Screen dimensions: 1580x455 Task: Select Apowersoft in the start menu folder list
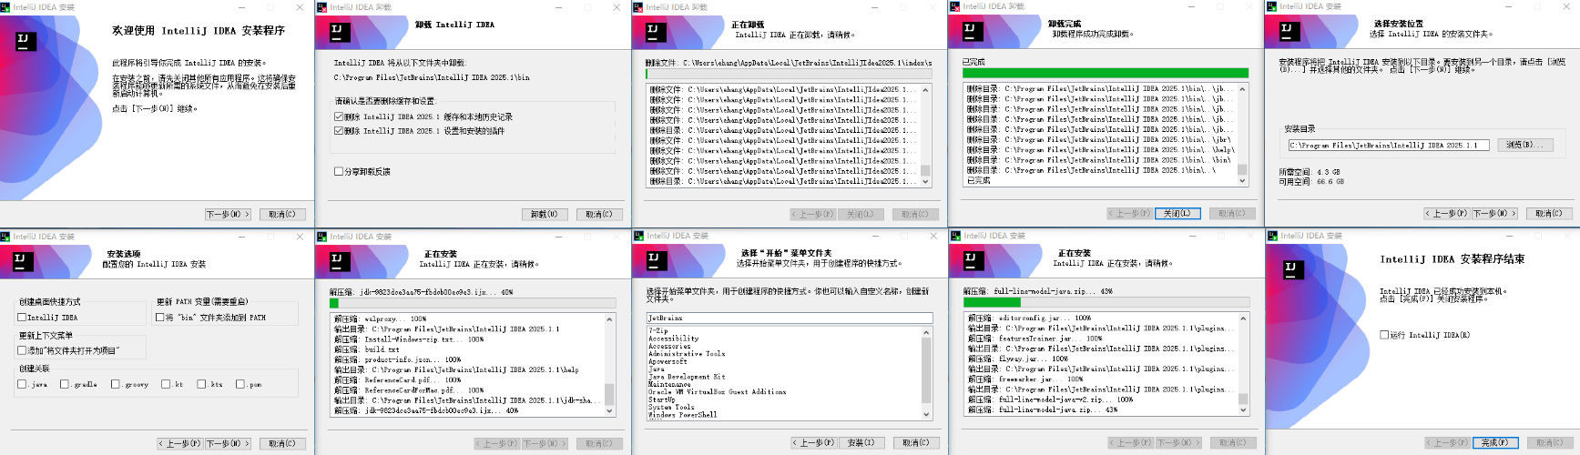(x=668, y=361)
